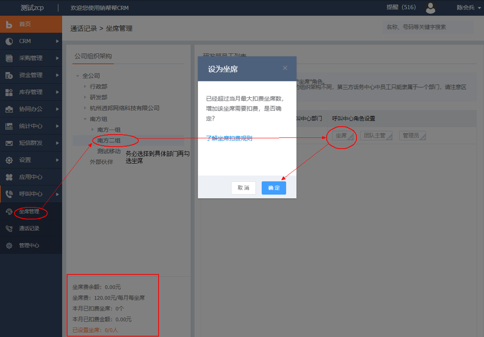
Task: Collapse the 南方组 tree node arrow
Action: coord(85,119)
